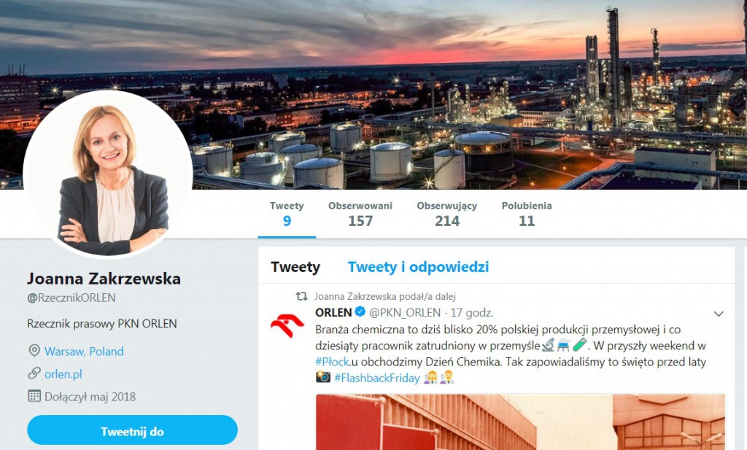Viewport: 747px width, 450px height.
Task: Click the retweet icon above the ORLEN tweet
Action: [x=301, y=297]
